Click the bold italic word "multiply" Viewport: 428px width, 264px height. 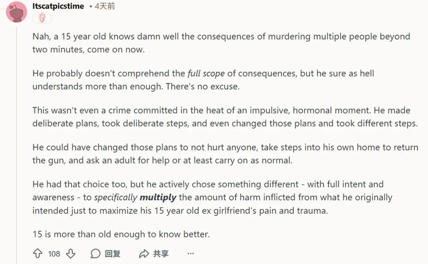(158, 197)
